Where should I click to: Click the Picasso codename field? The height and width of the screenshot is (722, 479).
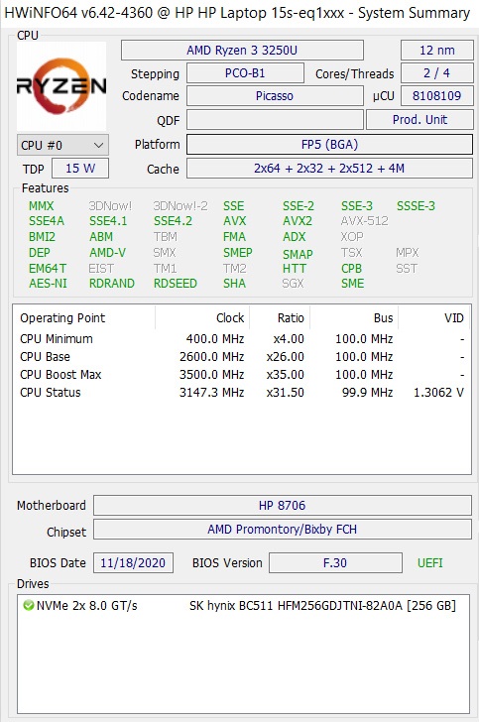[x=275, y=96]
